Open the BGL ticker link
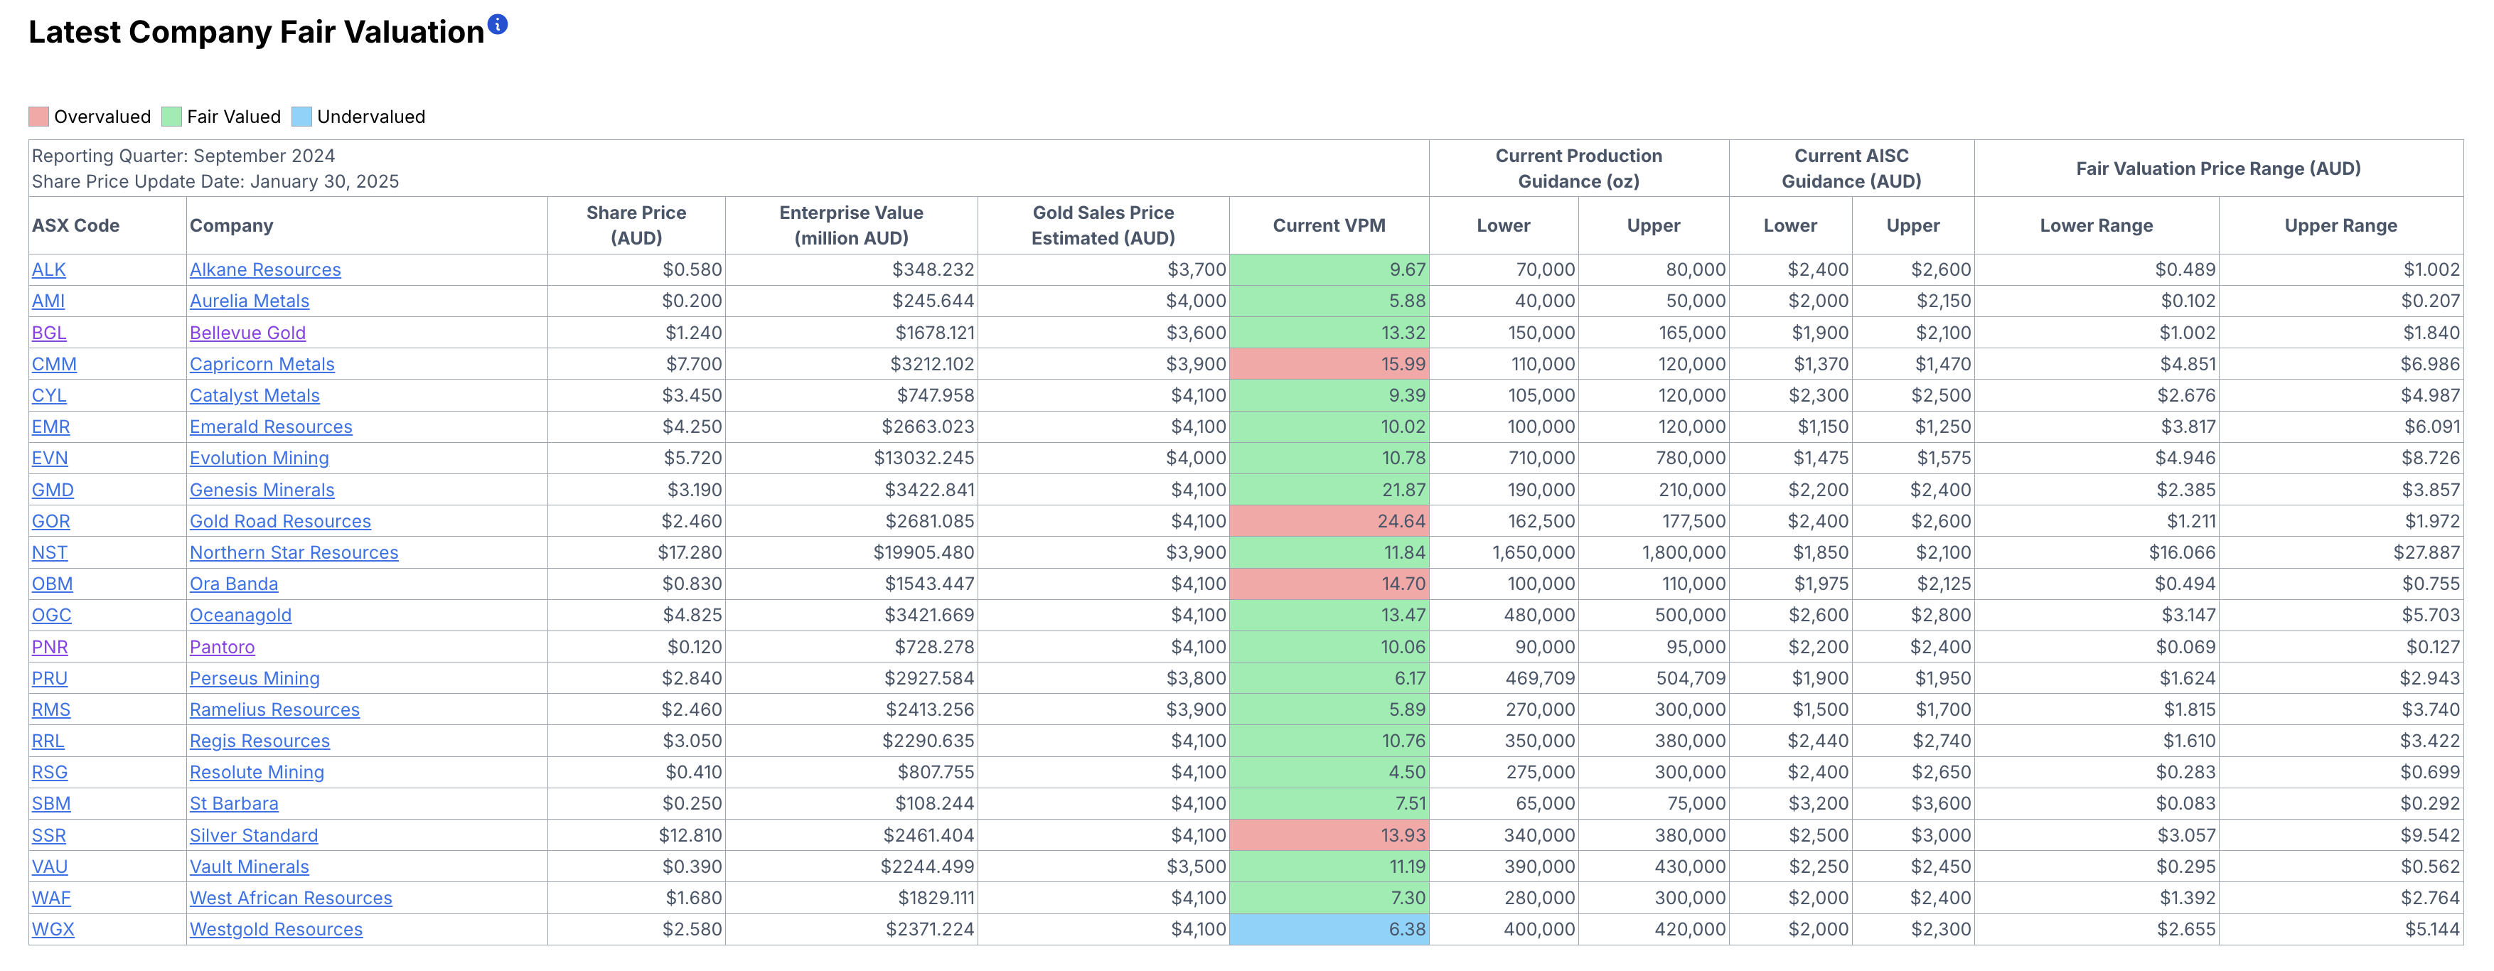The height and width of the screenshot is (971, 2494). pyautogui.click(x=49, y=333)
